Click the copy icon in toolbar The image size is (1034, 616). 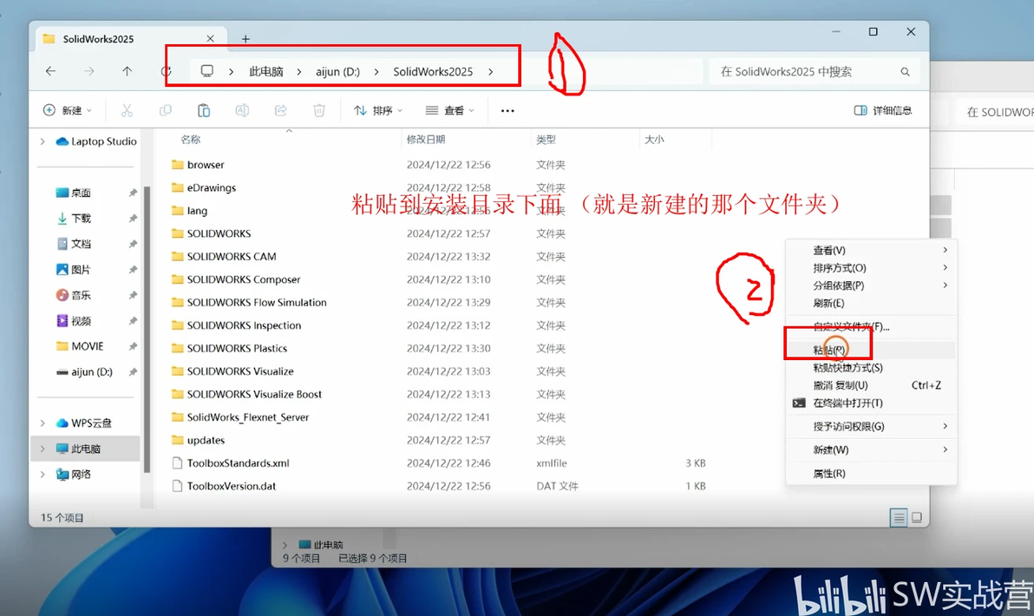166,110
